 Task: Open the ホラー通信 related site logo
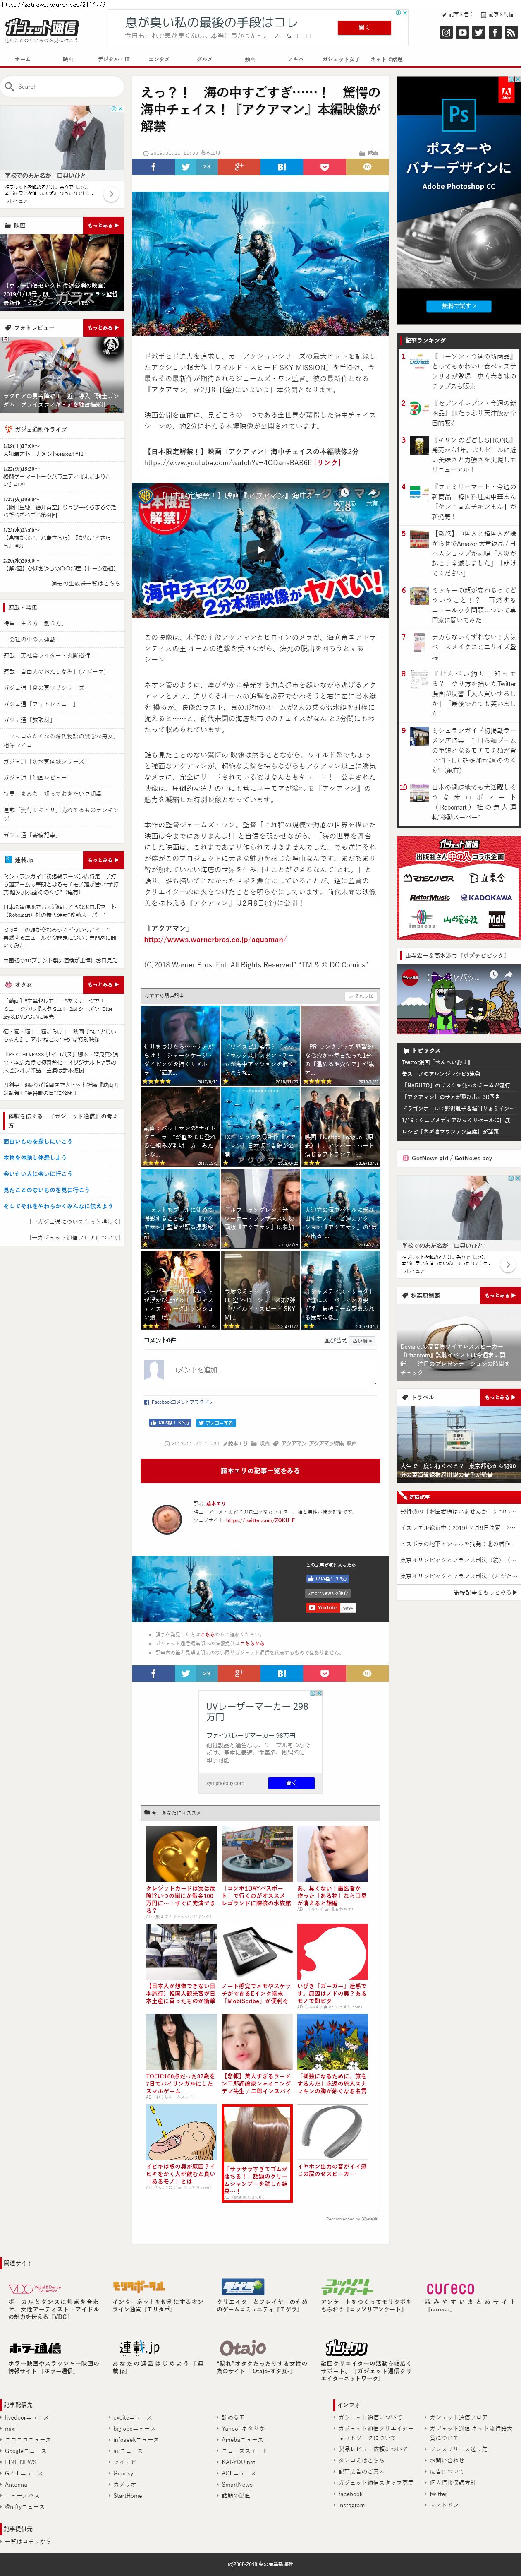[x=35, y=2347]
